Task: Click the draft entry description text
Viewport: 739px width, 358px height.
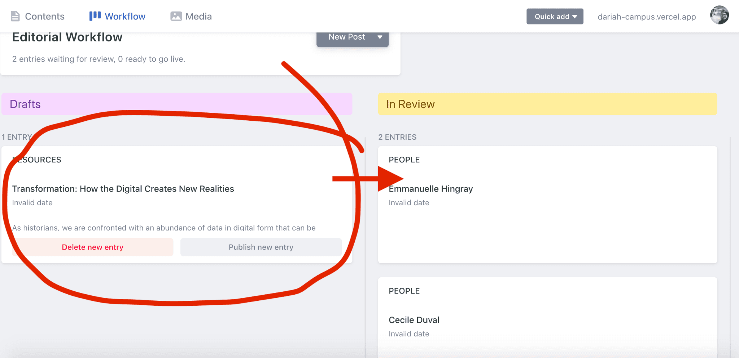Action: 164,228
